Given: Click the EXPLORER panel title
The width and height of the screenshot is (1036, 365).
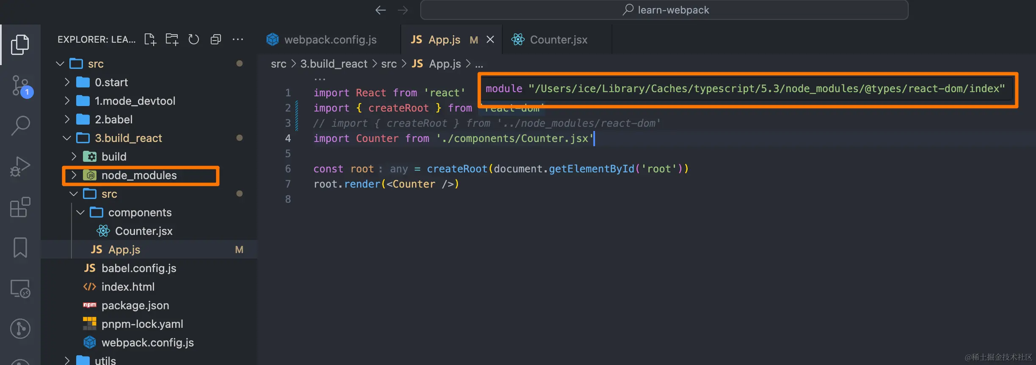Looking at the screenshot, I should (96, 40).
